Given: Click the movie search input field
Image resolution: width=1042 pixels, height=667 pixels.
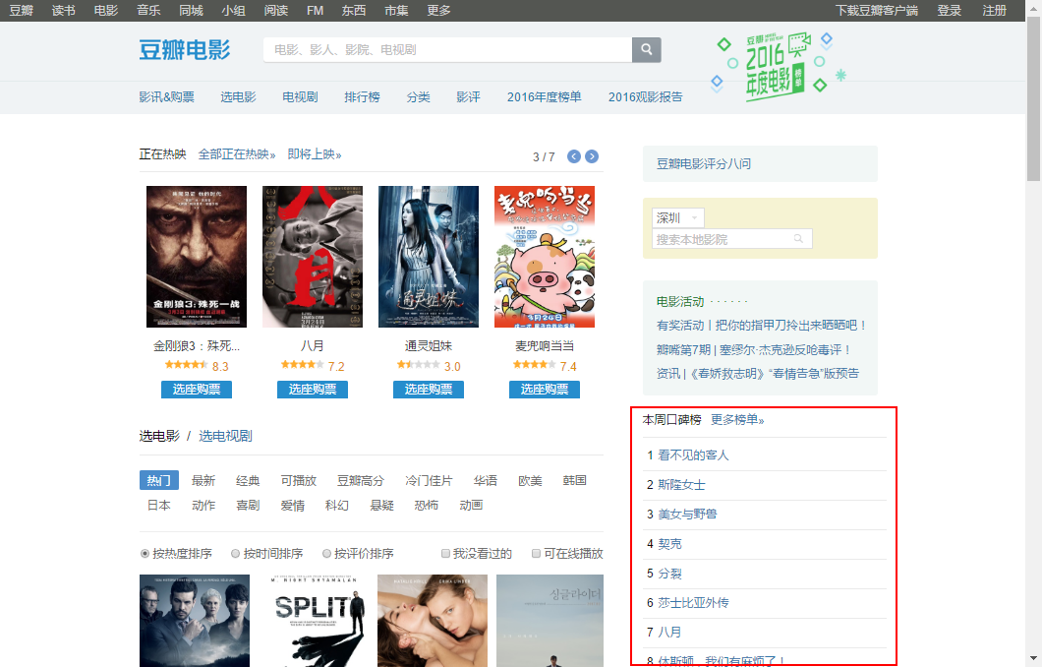Looking at the screenshot, I should (x=447, y=50).
